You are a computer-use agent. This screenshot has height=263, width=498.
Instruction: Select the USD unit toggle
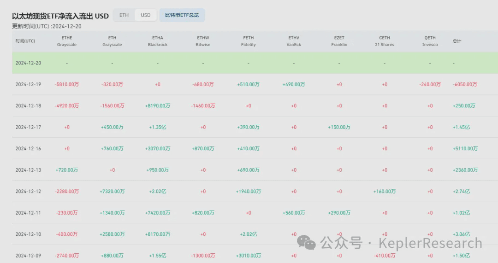click(x=145, y=15)
